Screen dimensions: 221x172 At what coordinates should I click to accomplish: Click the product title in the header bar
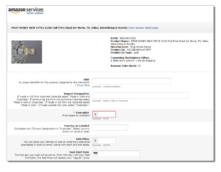[x=69, y=28]
